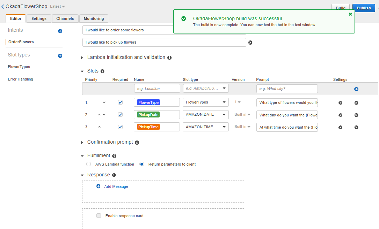Add a new intent with plus icon
Image resolution: width=379 pixels, height=229 pixels.
(60, 31)
